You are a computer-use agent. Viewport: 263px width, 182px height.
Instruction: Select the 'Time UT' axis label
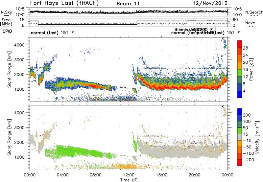click(129, 180)
